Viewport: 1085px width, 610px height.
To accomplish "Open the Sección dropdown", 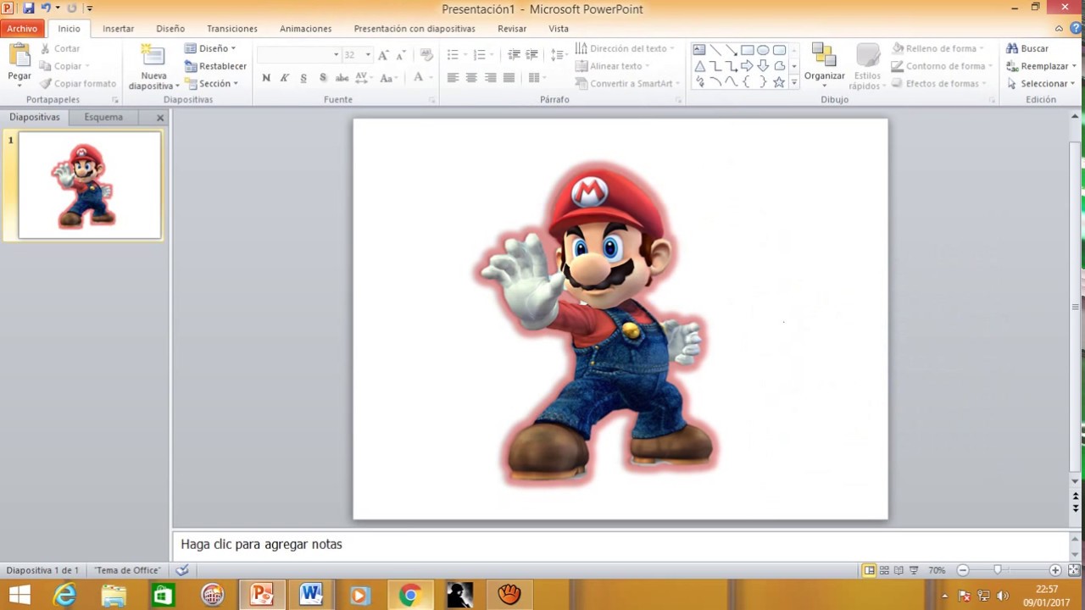I will pos(212,84).
